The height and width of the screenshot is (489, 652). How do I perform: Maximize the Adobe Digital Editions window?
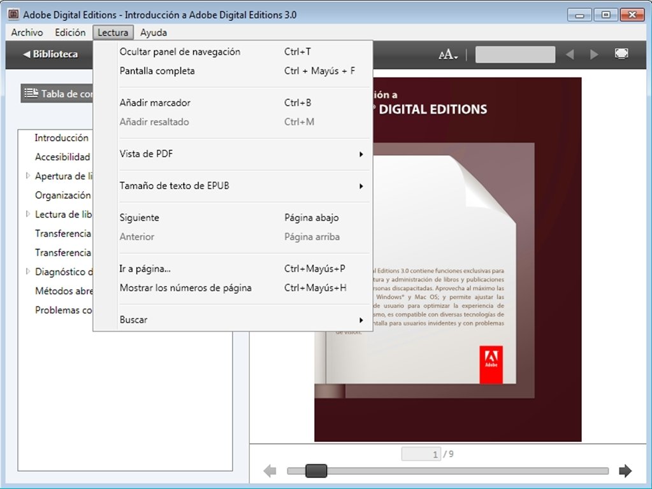(605, 15)
